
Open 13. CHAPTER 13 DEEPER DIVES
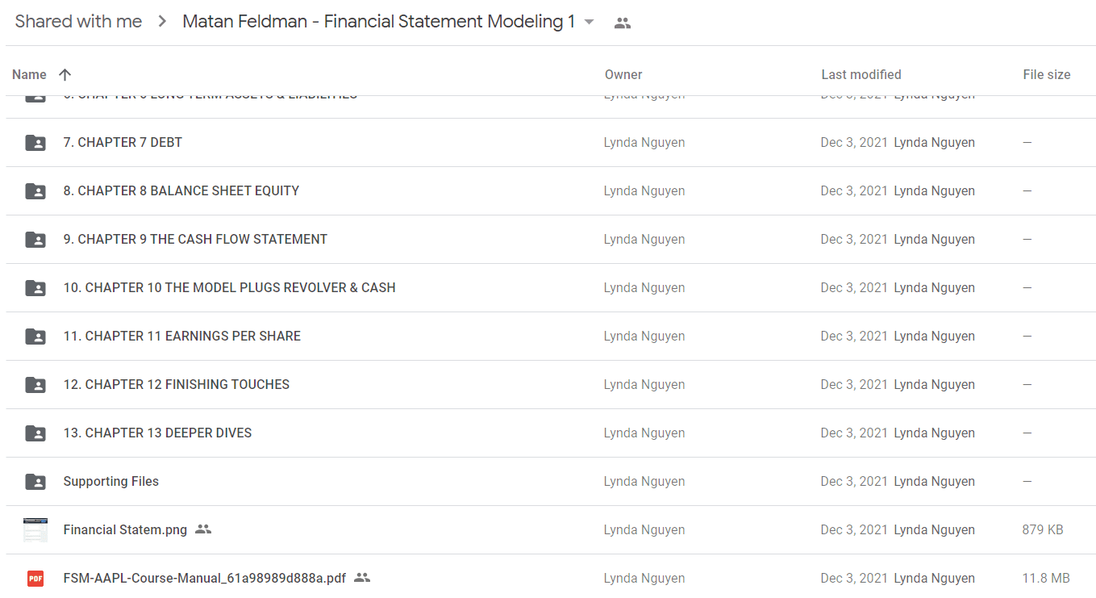158,433
